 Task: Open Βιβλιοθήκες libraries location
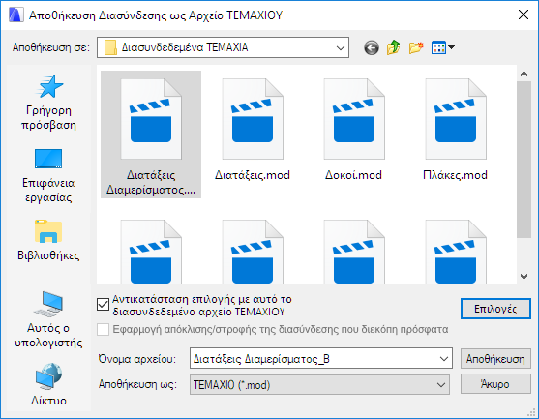pyautogui.click(x=48, y=241)
